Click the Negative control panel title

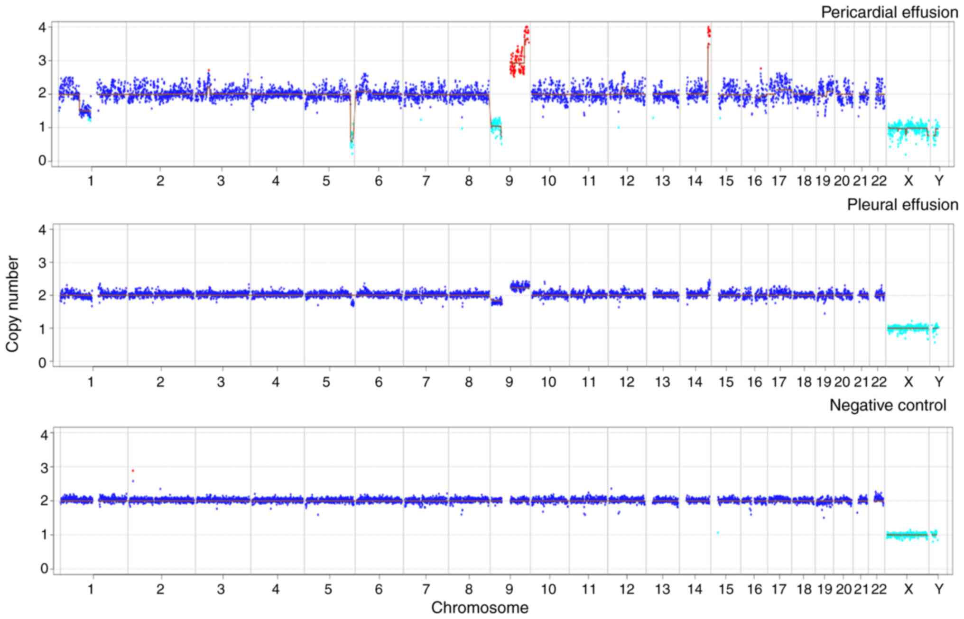coord(888,405)
